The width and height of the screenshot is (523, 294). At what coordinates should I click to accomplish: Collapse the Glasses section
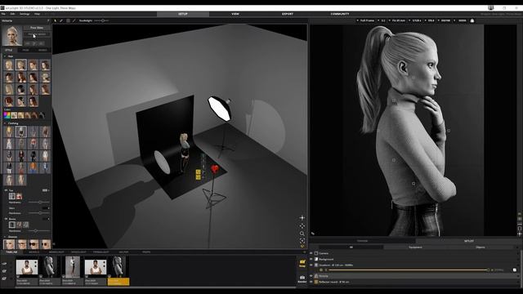(5, 237)
